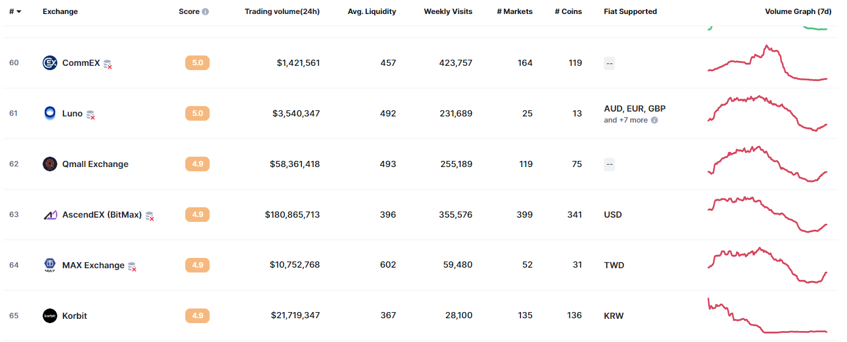The width and height of the screenshot is (847, 342).
Task: Click the CommEX exchange logo
Action: 50,63
